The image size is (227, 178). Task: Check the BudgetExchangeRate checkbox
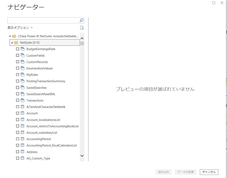coord(18,49)
